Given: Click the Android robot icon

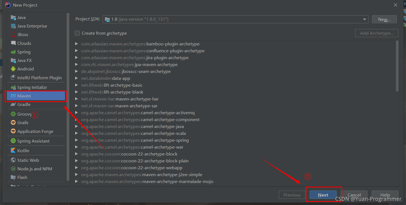Looking at the screenshot, I should (x=13, y=69).
